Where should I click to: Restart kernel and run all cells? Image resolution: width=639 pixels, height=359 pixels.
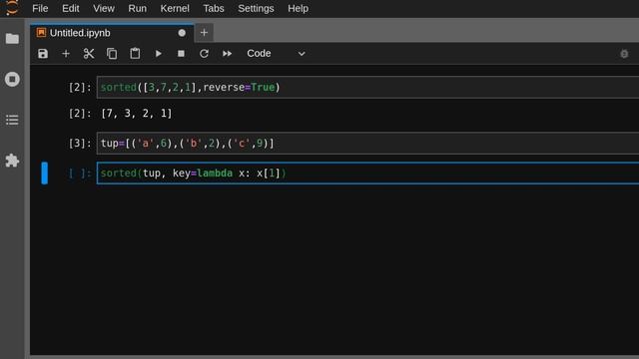[x=227, y=53]
